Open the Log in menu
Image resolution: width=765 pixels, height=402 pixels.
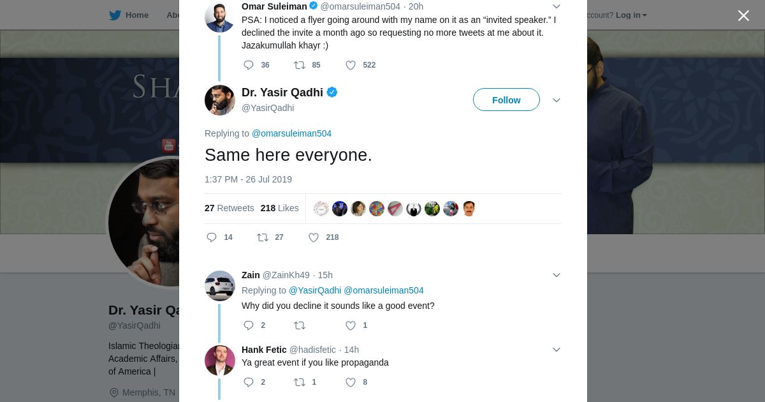[631, 15]
